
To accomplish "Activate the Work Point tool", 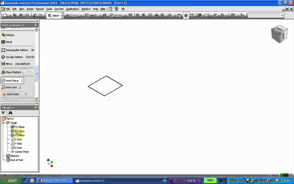I will coord(12,94).
